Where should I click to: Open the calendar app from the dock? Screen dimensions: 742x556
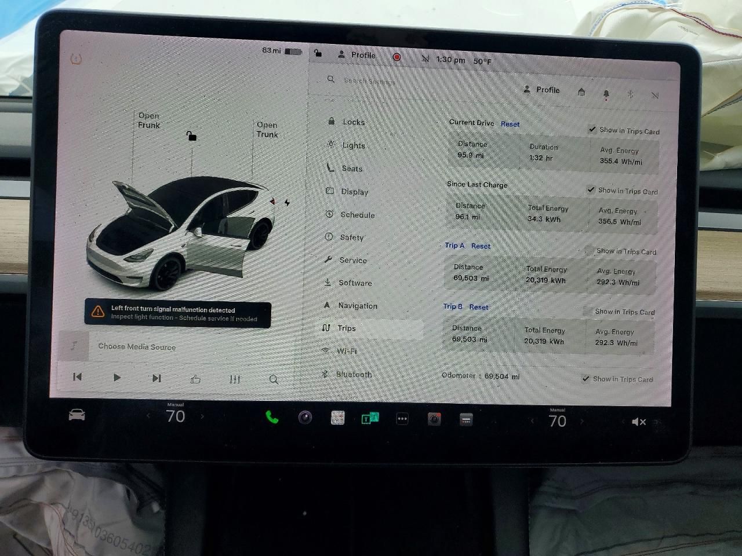337,418
